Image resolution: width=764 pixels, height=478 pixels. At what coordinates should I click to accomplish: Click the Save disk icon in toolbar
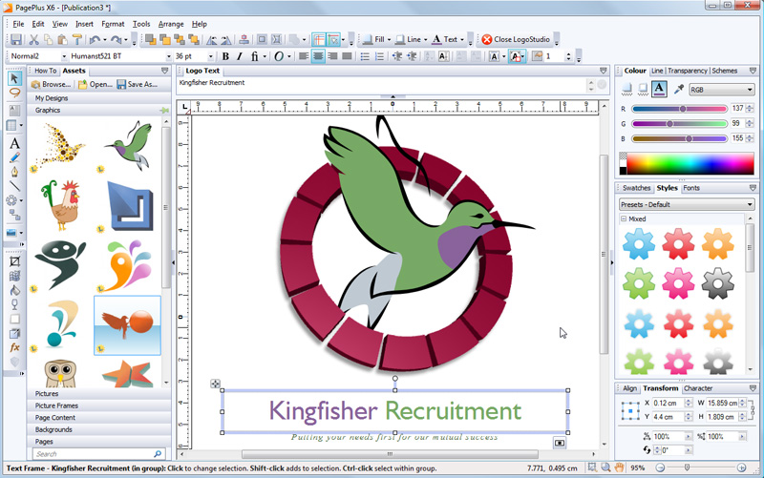point(16,39)
